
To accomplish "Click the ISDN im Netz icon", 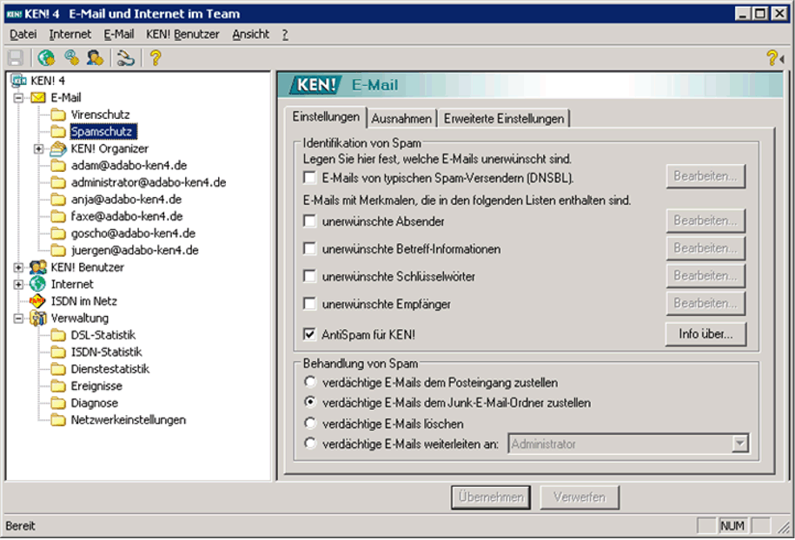I will click(x=38, y=301).
